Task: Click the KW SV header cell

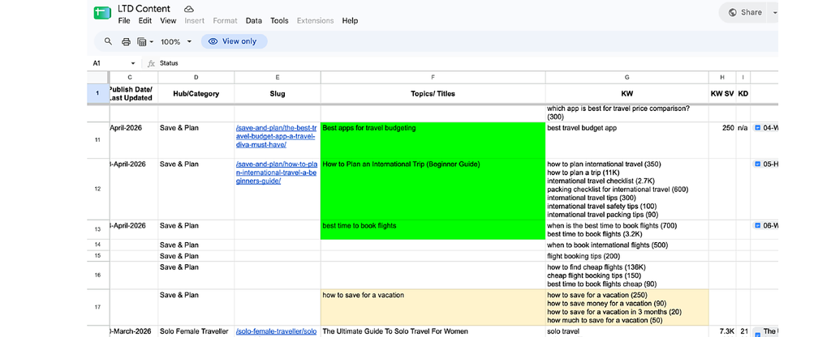Action: [721, 94]
